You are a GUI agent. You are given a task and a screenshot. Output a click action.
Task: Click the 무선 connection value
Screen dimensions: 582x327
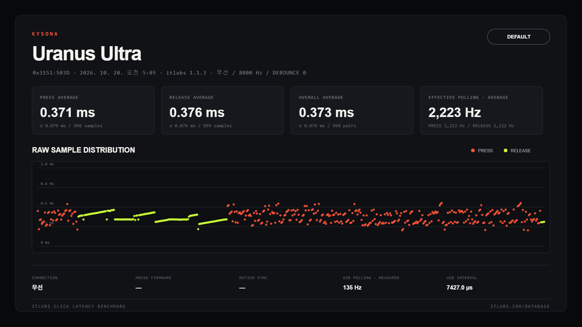(37, 287)
